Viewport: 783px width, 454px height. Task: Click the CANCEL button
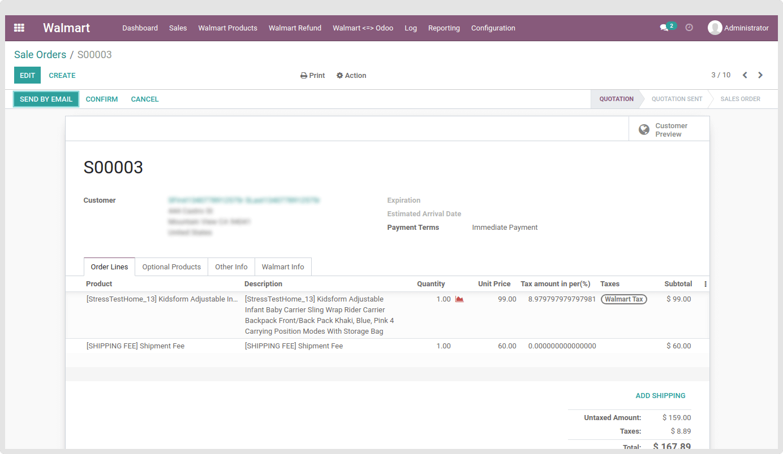(145, 99)
